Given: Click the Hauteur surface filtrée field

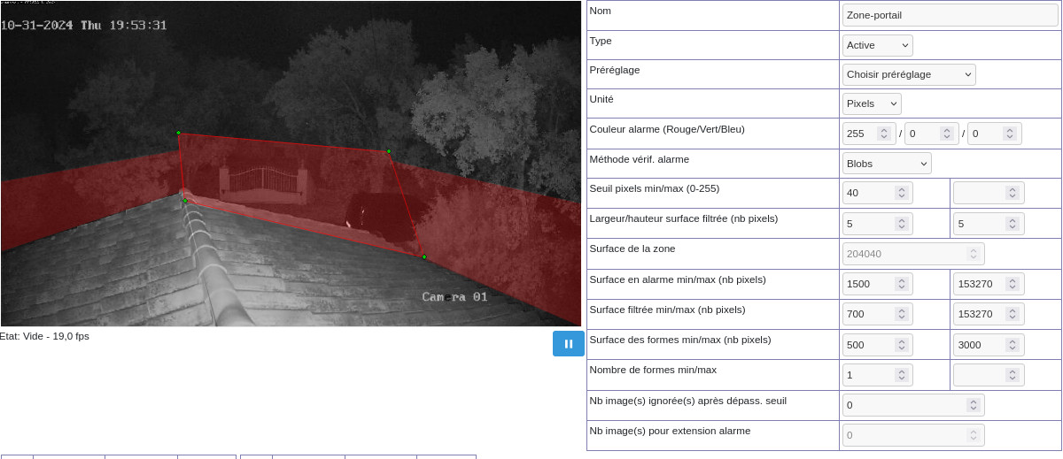Looking at the screenshot, I should coord(989,223).
